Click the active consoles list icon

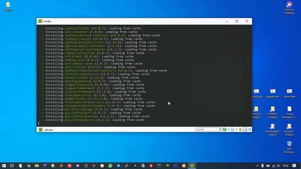(233, 130)
